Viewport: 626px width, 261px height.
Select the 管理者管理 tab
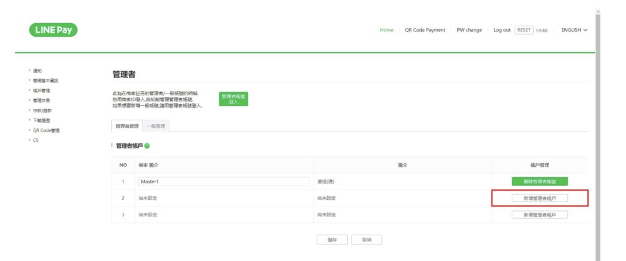coord(127,126)
